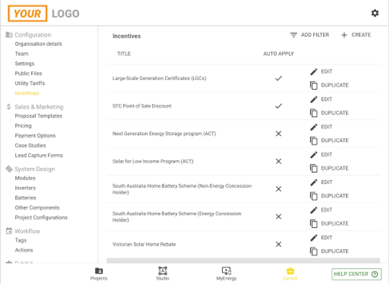Click Edit for Large-Scale Generation Certificates
The image size is (389, 284).
(326, 72)
